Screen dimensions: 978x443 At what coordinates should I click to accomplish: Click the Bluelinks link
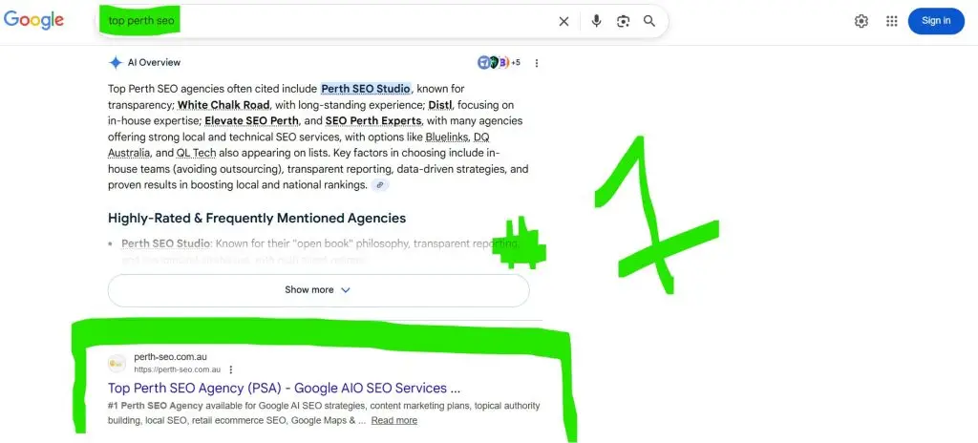[447, 137]
